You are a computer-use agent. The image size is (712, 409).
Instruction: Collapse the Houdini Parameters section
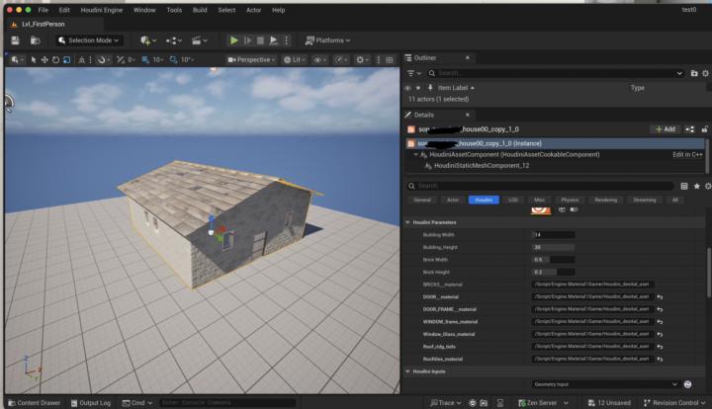click(x=407, y=222)
